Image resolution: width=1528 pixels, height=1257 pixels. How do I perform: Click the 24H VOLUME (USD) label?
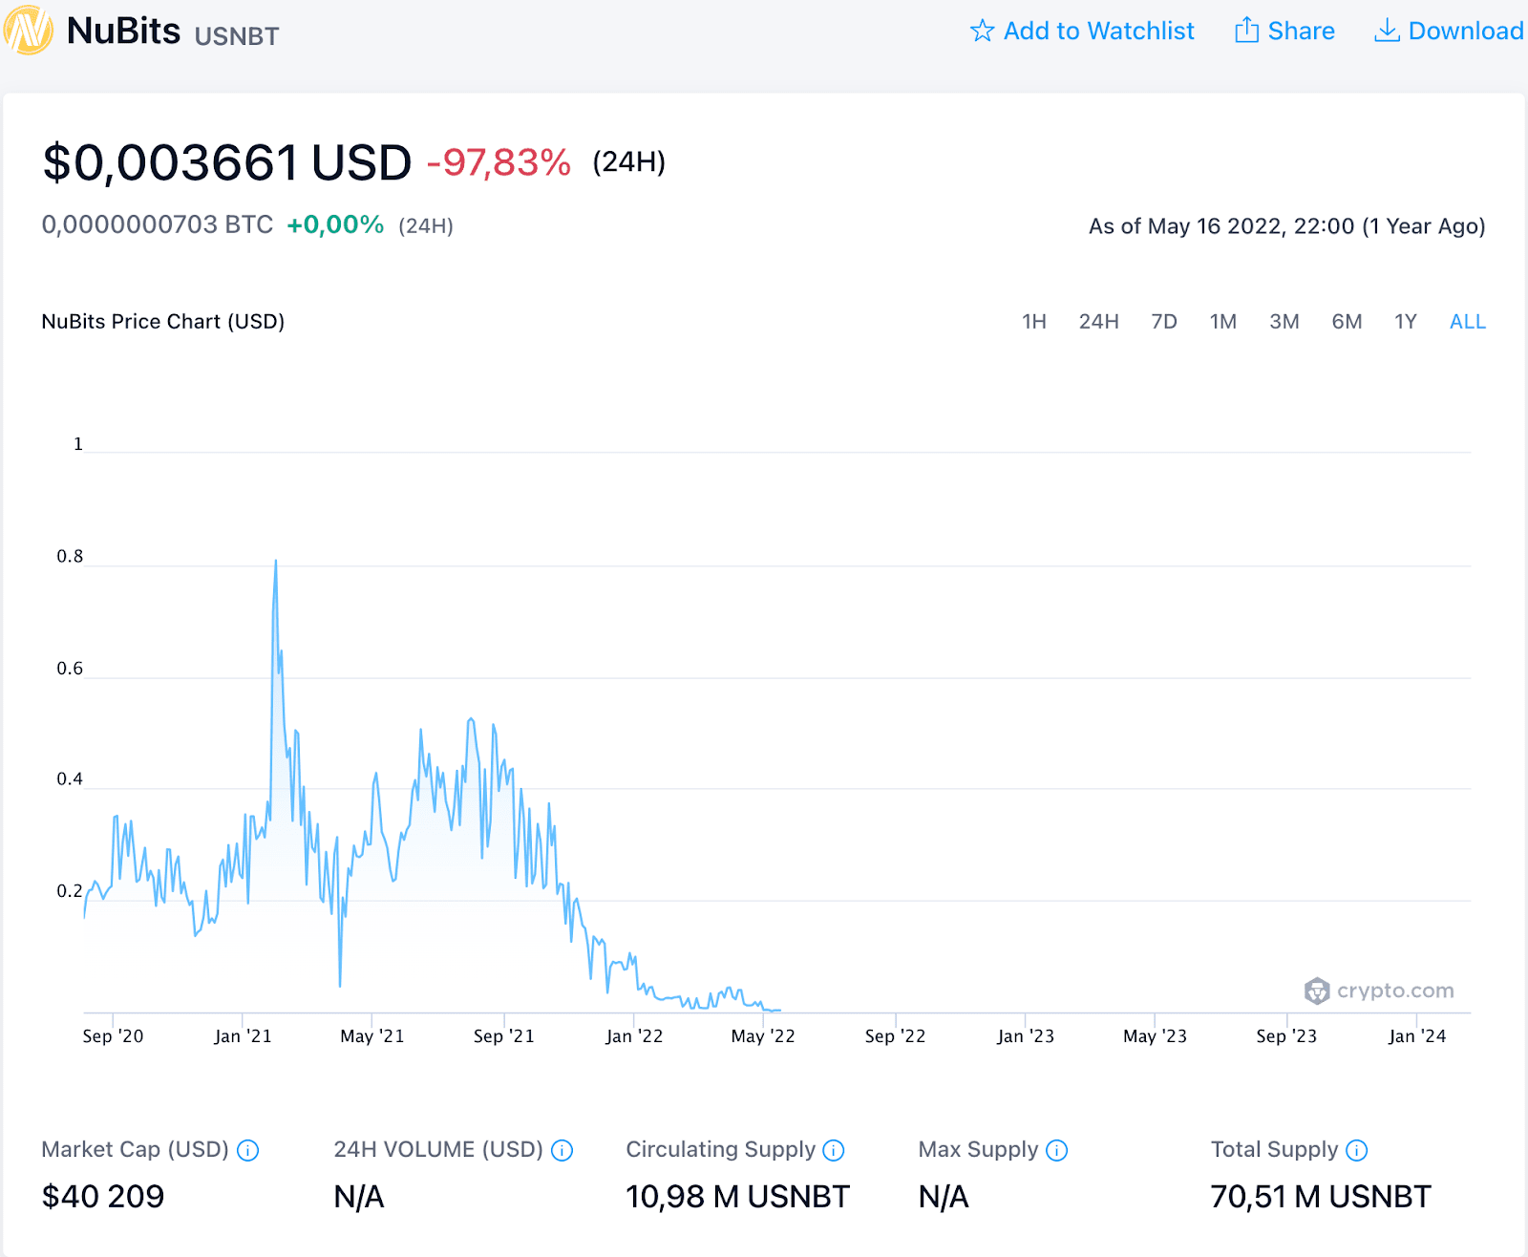[438, 1150]
